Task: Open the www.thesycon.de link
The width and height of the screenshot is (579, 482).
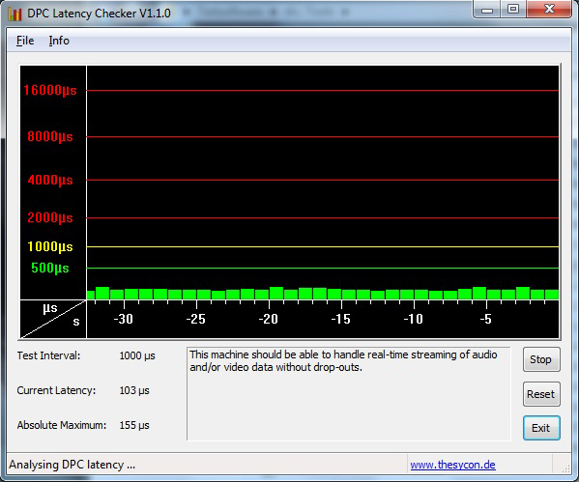Action: coord(452,465)
